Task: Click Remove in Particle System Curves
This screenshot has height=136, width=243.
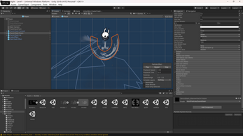Action: coord(237,115)
